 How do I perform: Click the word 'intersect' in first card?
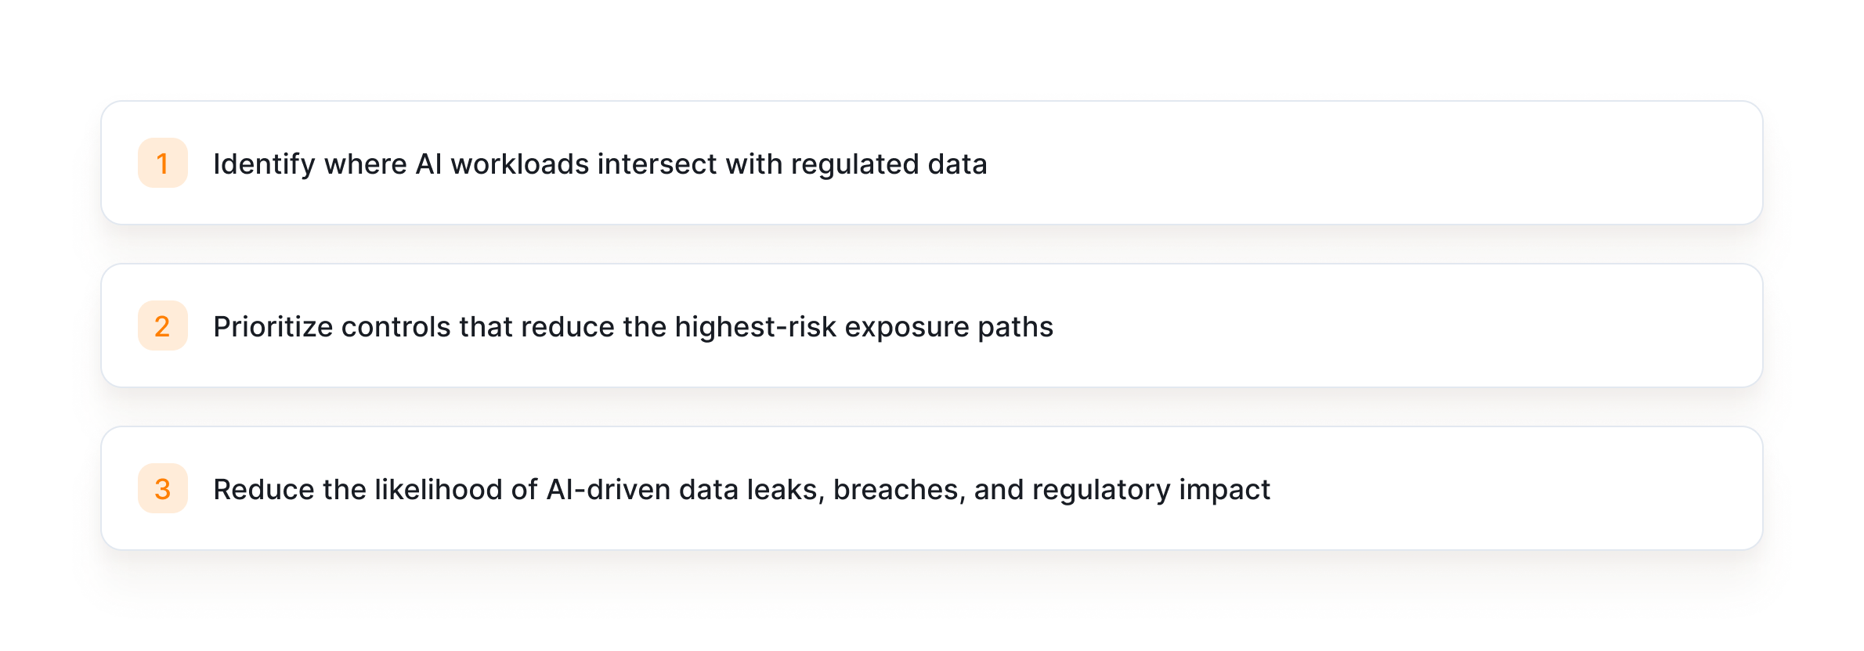[x=656, y=164]
